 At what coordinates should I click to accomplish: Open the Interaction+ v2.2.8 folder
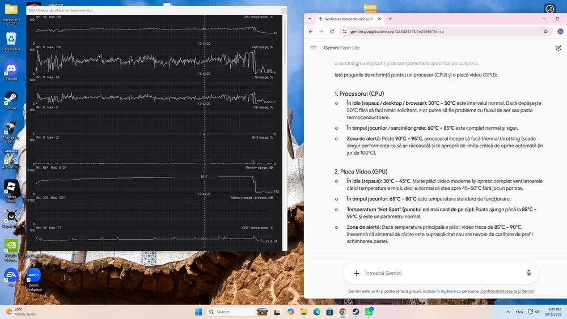tap(11, 15)
